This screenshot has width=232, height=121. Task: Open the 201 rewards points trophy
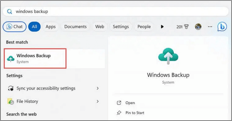[183, 27]
